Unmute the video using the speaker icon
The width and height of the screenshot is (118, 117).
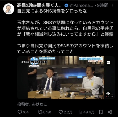coord(108,93)
